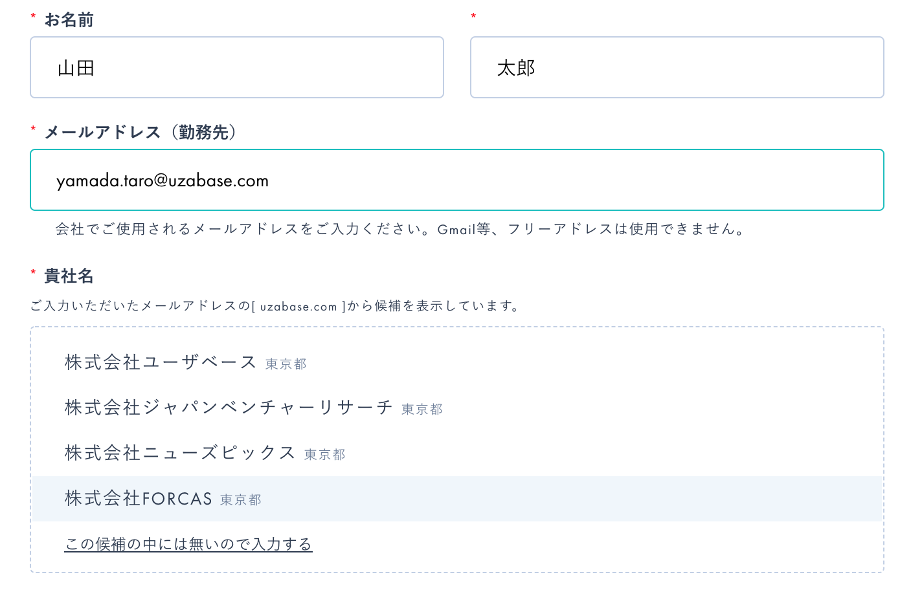Image resolution: width=900 pixels, height=590 pixels.
Task: Select 株式会社ジャパンベンチャーリサーチ from the list
Action: click(457, 408)
